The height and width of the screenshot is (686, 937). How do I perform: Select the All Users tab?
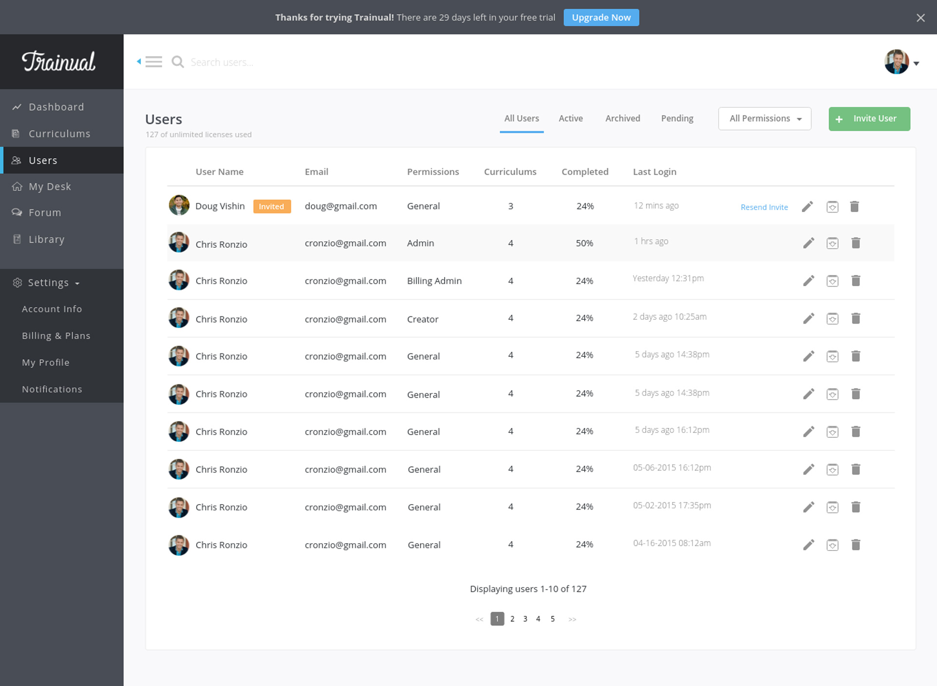click(521, 118)
